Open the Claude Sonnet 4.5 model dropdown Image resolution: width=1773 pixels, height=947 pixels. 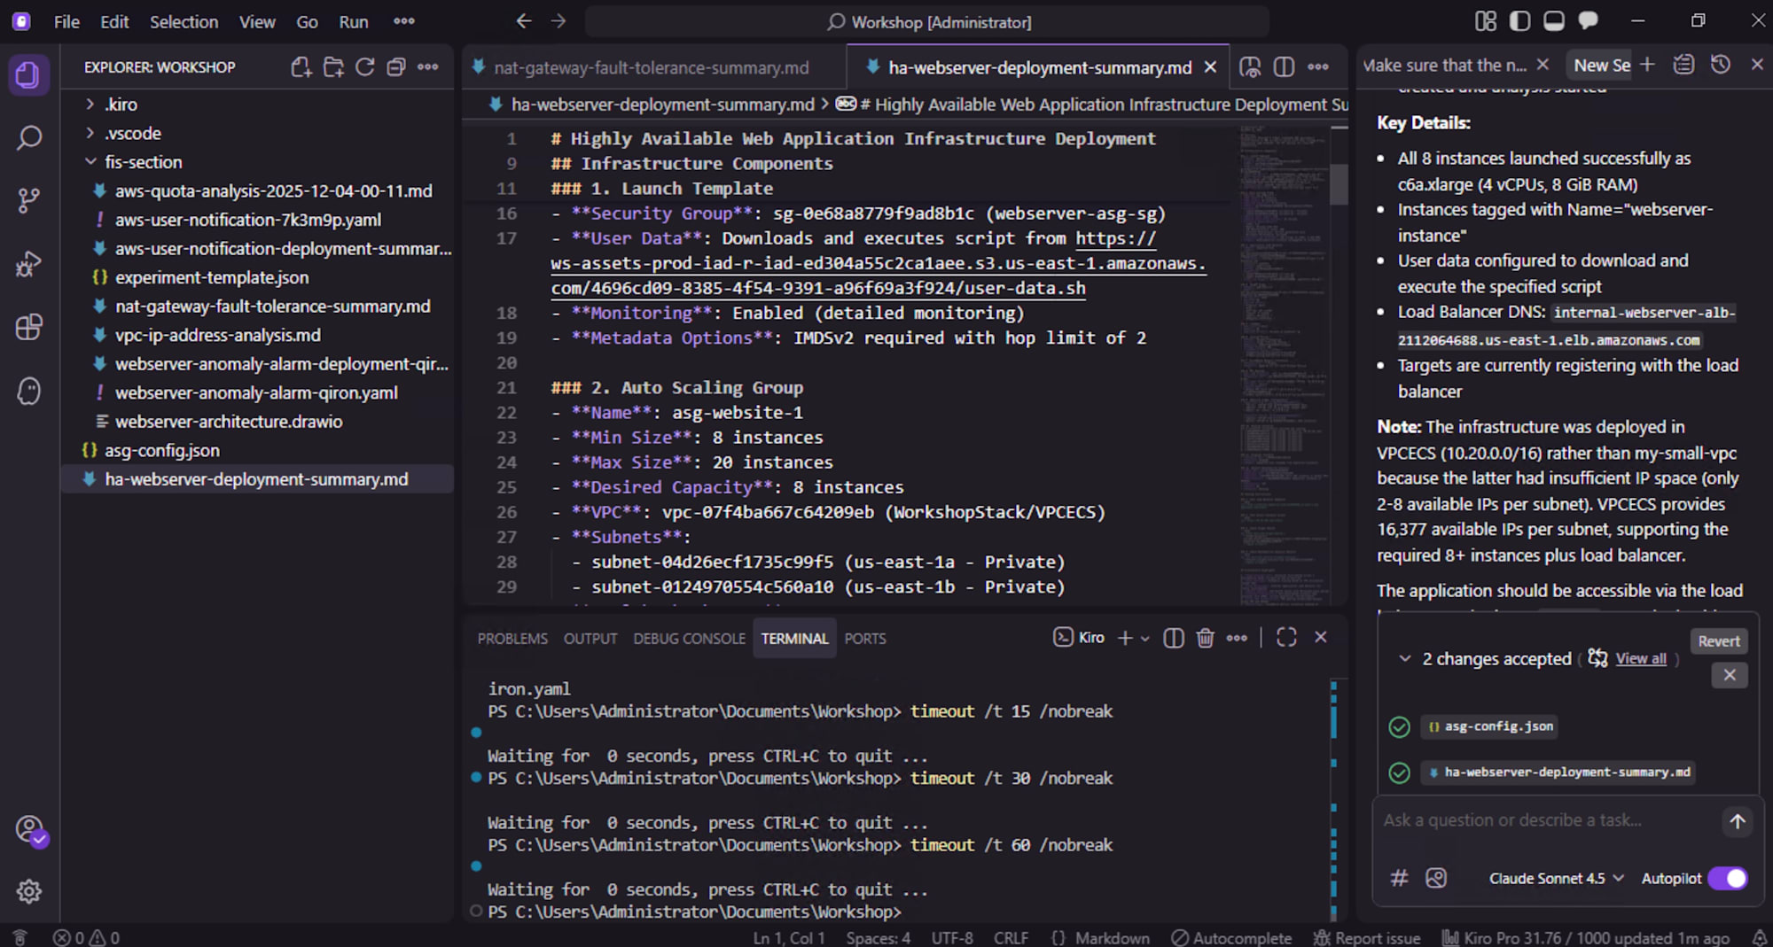(1555, 878)
